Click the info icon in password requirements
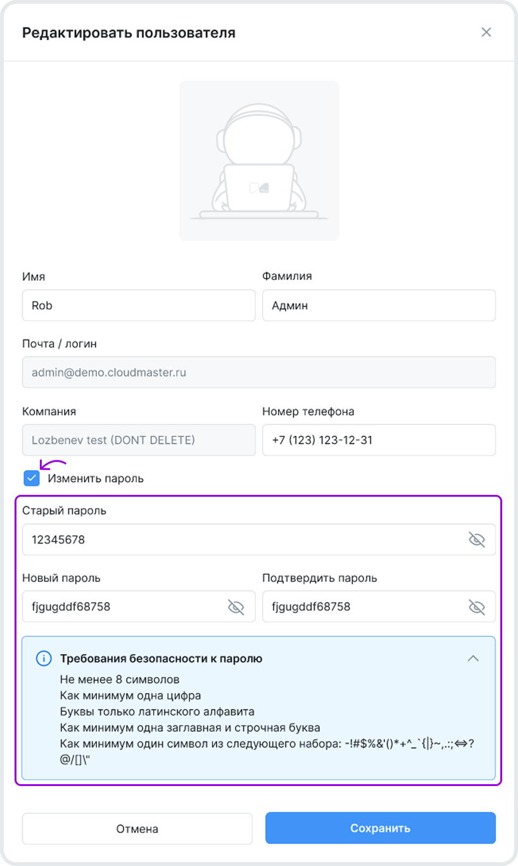This screenshot has height=866, width=518. pyautogui.click(x=43, y=658)
